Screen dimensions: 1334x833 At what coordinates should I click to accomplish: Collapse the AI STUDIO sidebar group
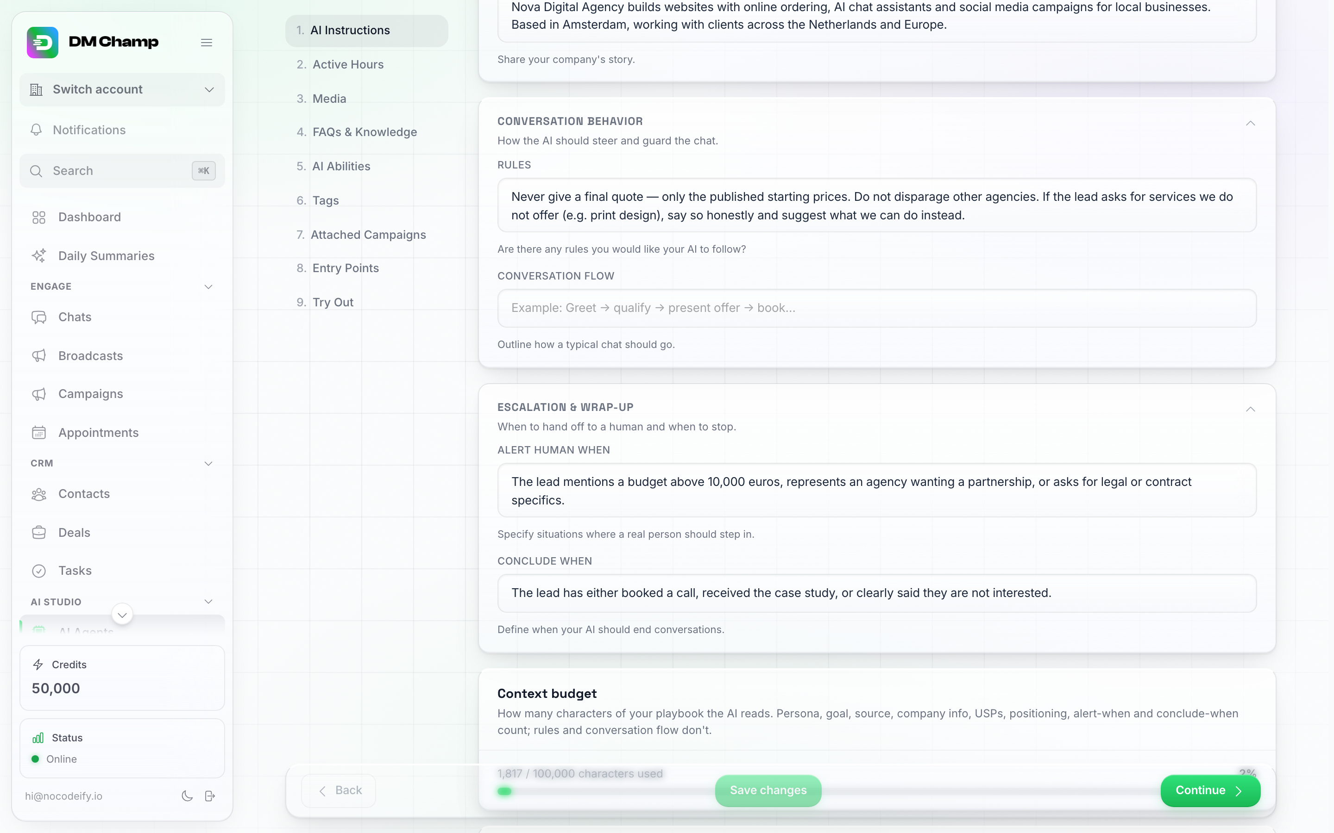pos(208,602)
